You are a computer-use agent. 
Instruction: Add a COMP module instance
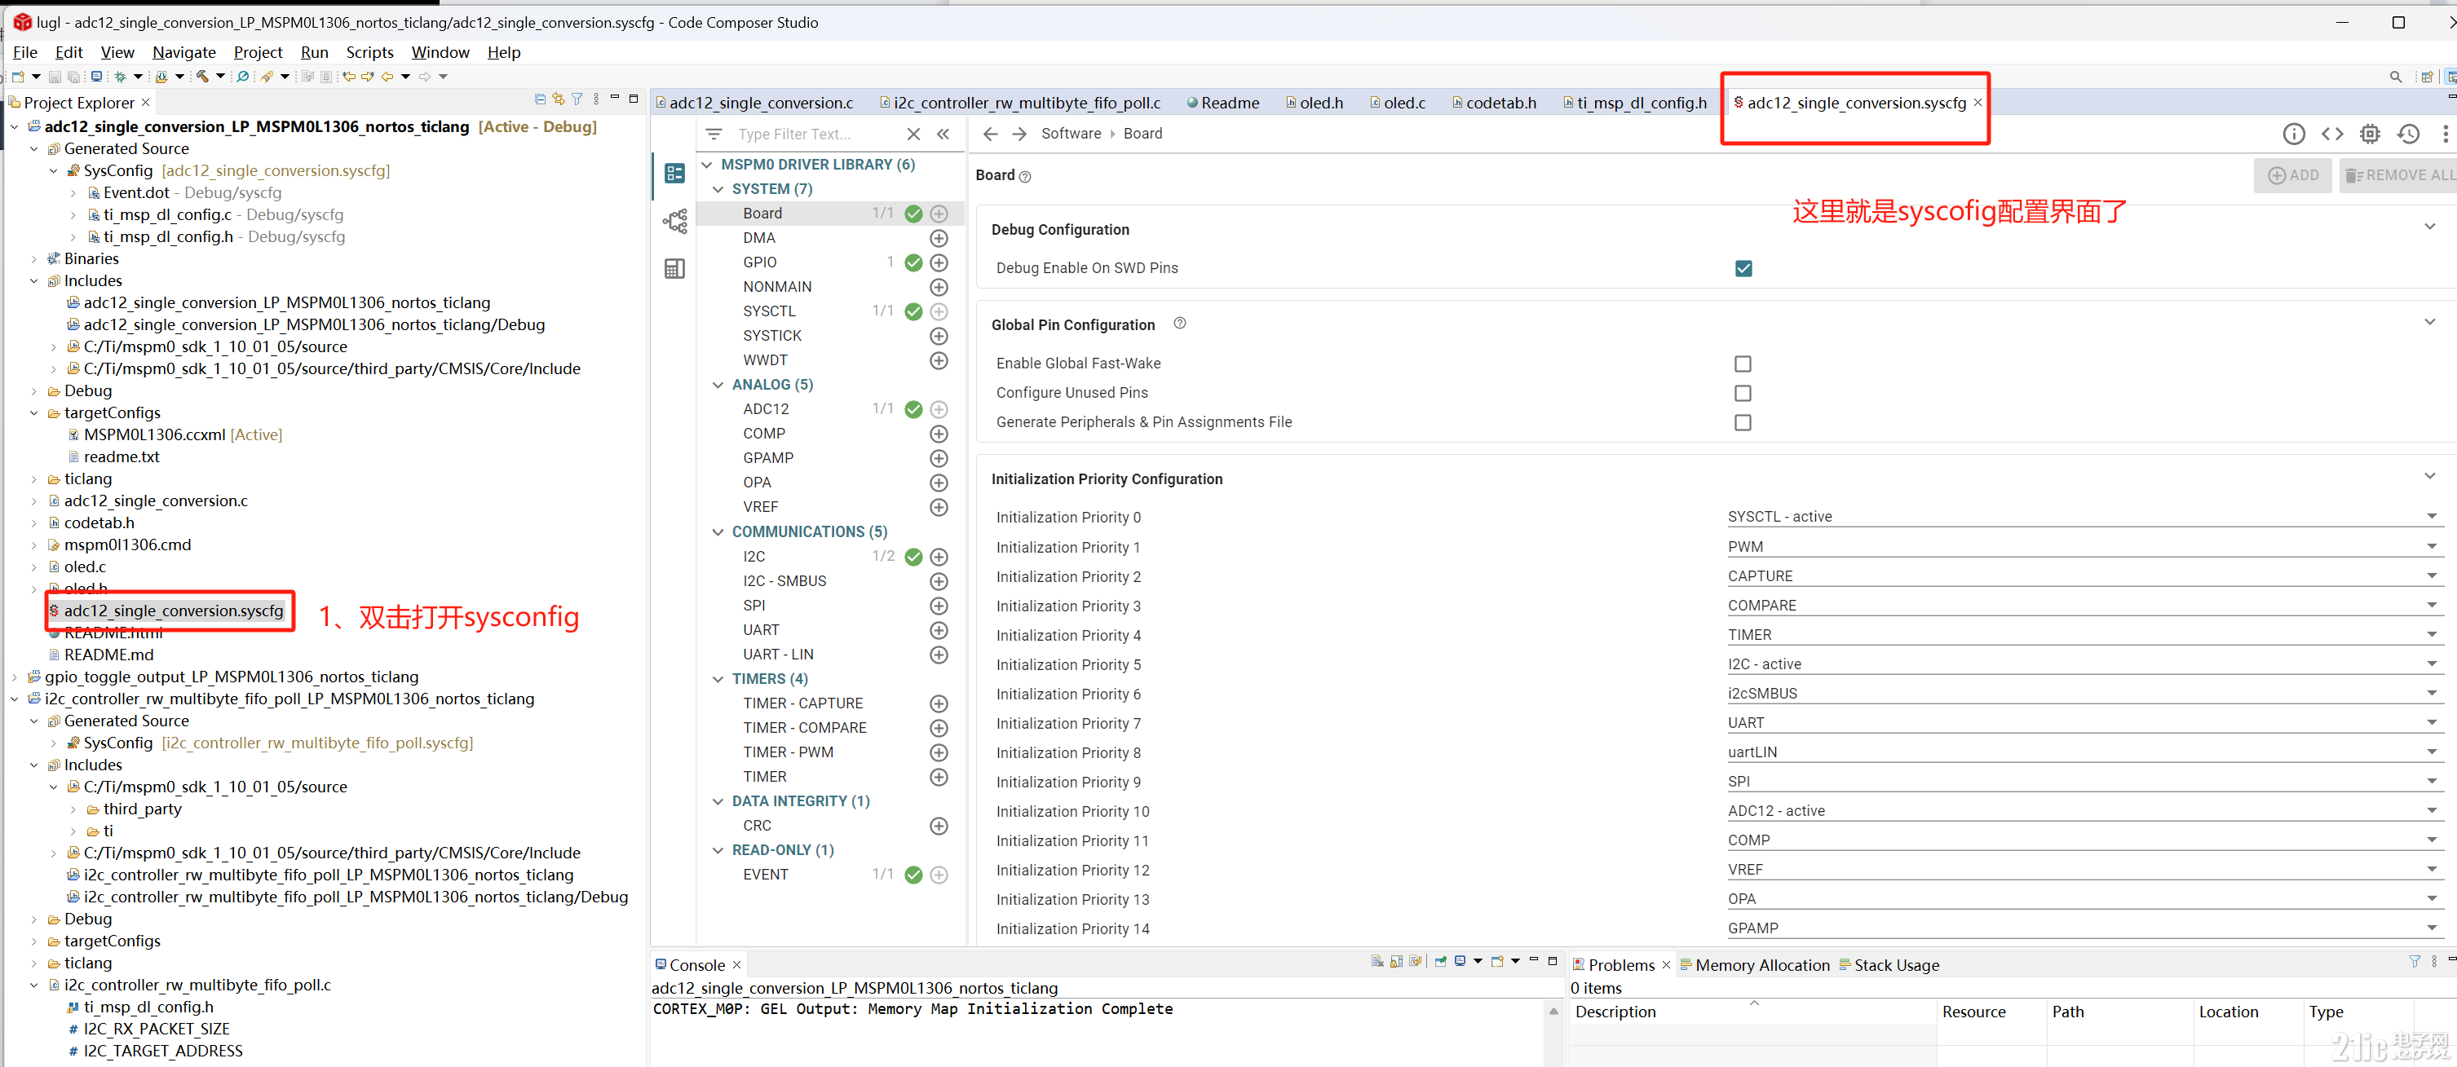[x=939, y=434]
